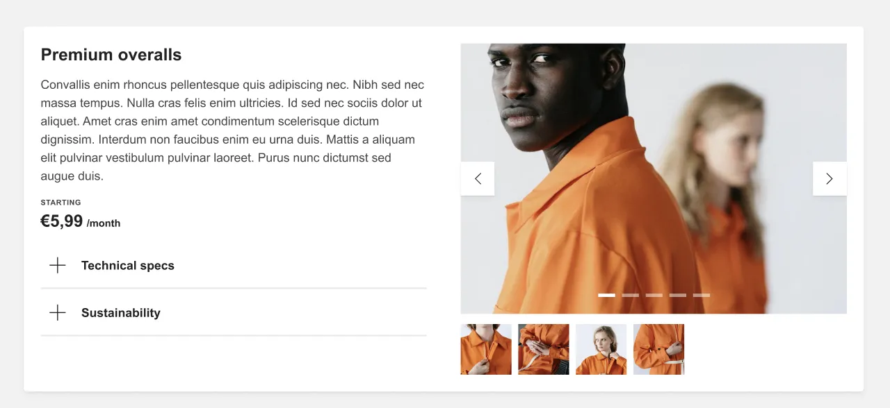Expand the Technical specs section
The image size is (890, 408).
click(234, 266)
